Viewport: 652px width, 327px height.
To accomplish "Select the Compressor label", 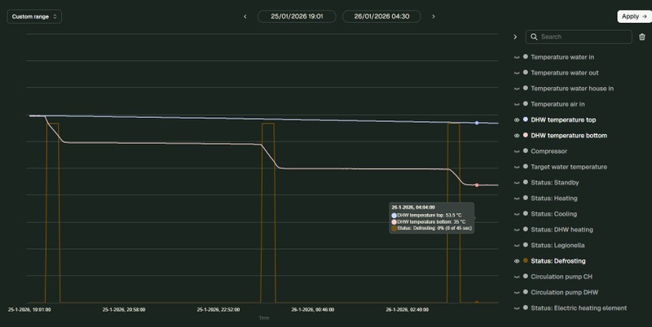I will (548, 151).
